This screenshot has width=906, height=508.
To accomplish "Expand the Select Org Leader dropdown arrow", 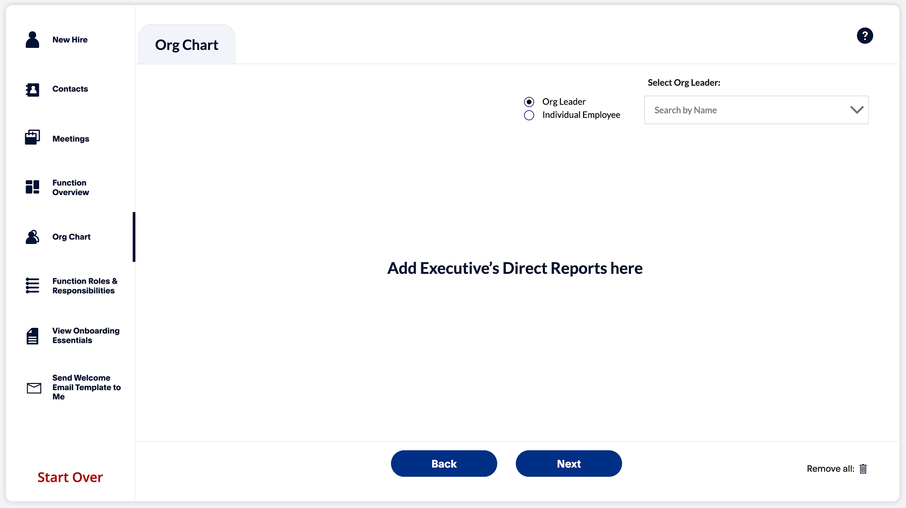I will pyautogui.click(x=857, y=110).
